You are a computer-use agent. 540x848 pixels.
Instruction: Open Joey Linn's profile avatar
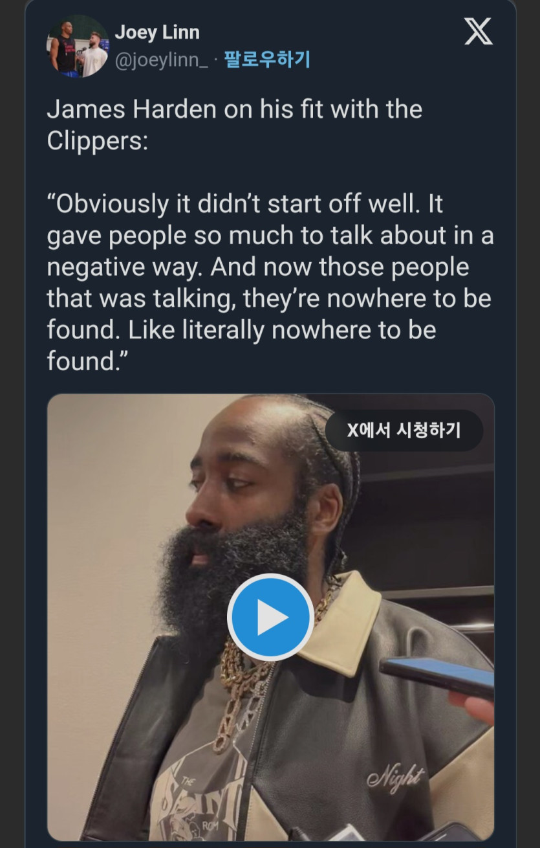78,46
